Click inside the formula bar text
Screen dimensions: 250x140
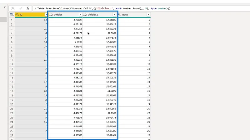pyautogui.click(x=102, y=8)
